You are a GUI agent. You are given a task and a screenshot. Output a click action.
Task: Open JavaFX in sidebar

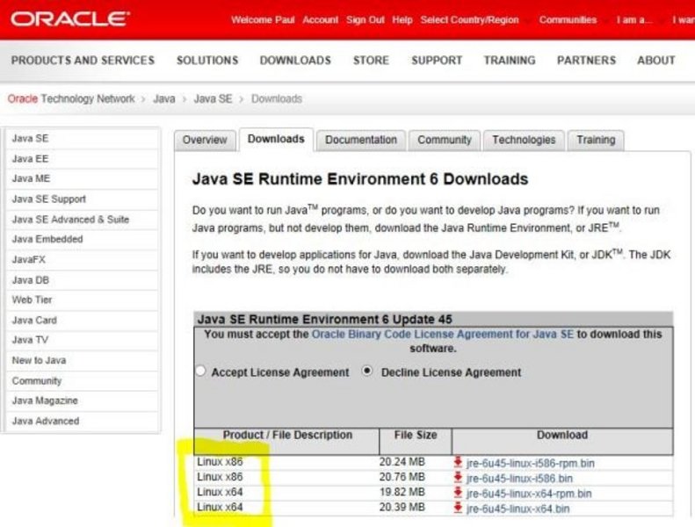coord(83,260)
